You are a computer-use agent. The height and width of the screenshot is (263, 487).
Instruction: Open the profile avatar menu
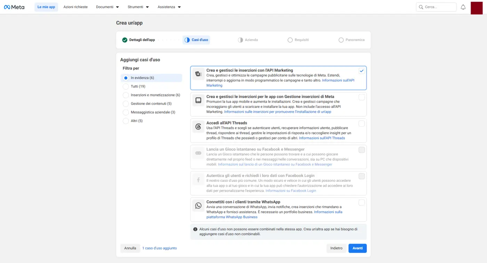point(477,8)
